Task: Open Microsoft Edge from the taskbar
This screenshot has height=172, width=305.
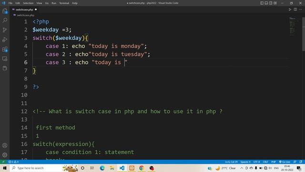Action: click(102, 168)
